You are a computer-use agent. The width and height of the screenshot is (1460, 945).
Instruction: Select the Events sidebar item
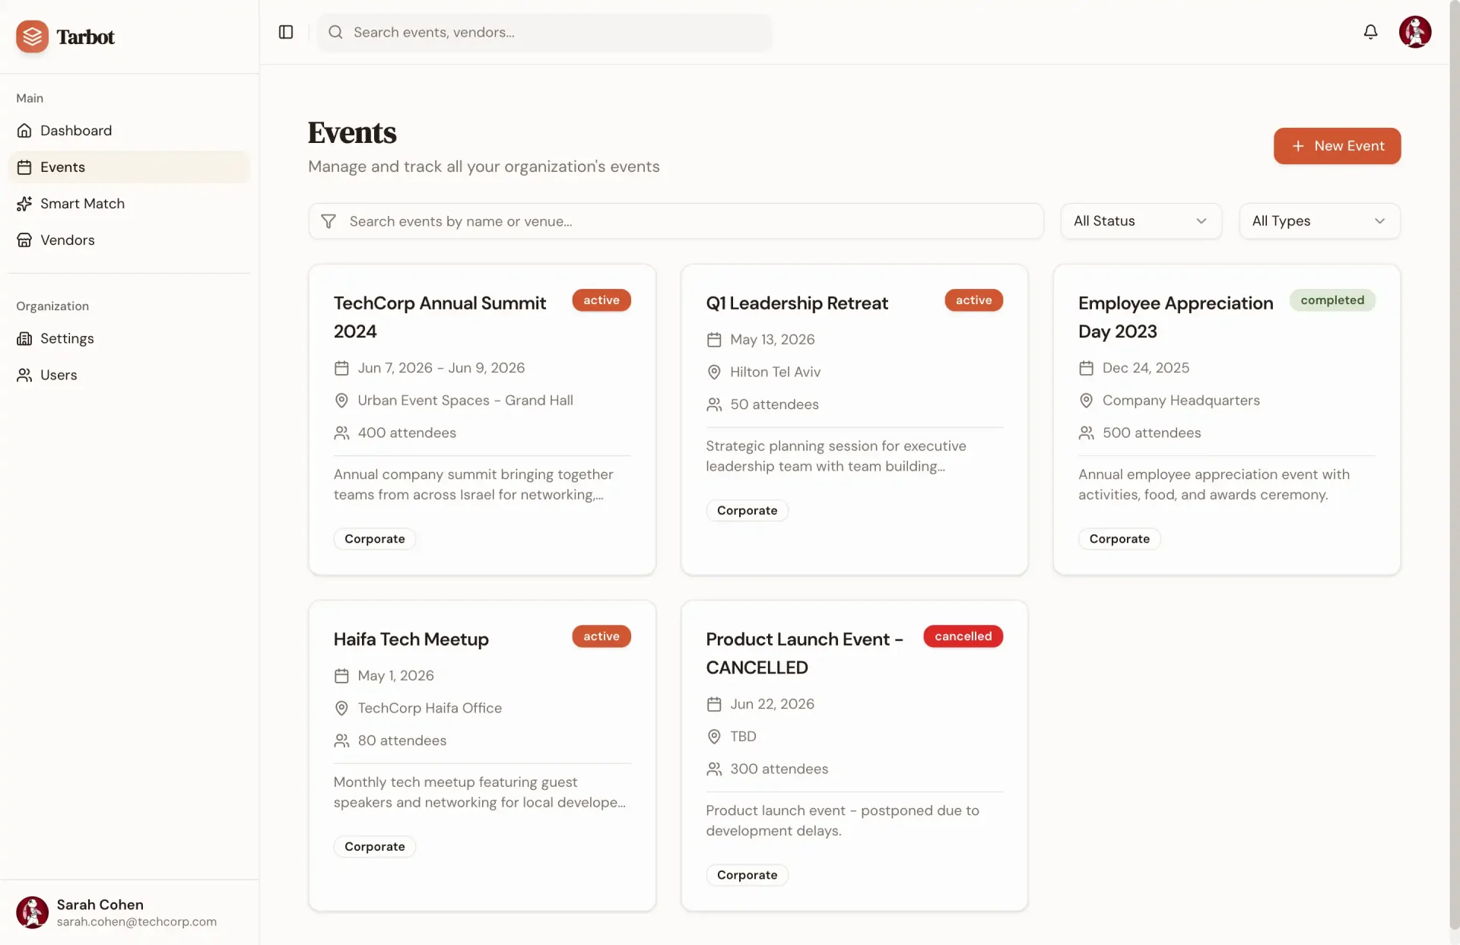tap(62, 167)
